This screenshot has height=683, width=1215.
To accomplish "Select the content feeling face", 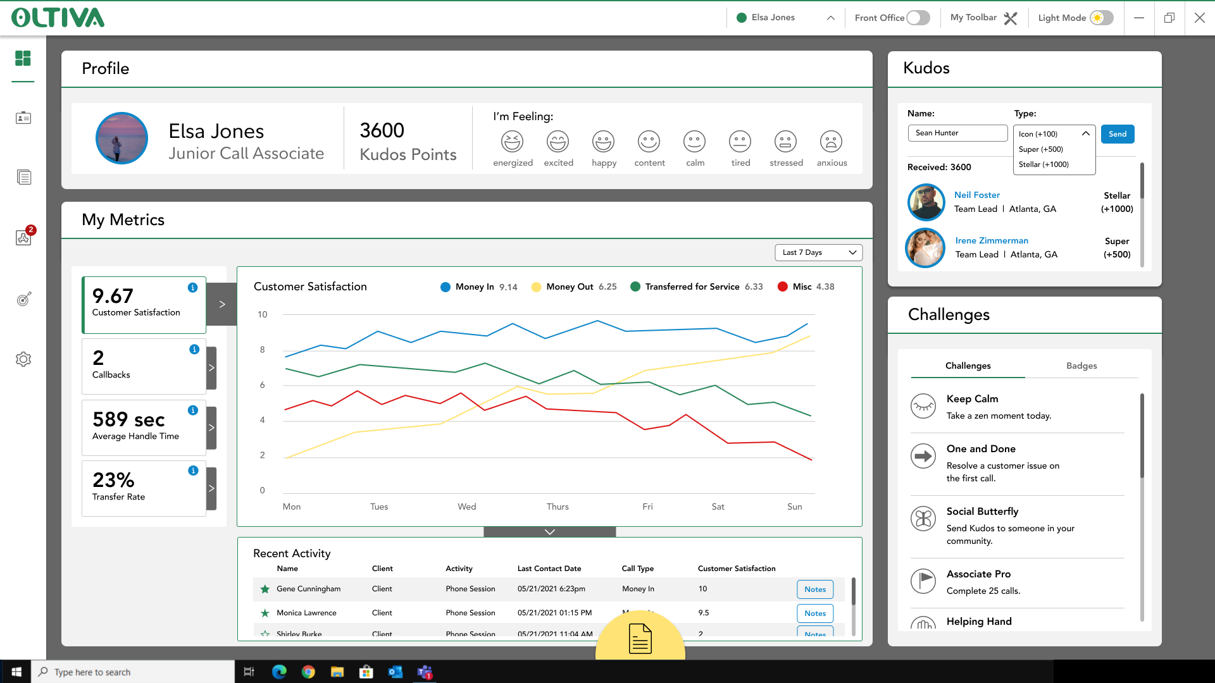I will click(649, 142).
